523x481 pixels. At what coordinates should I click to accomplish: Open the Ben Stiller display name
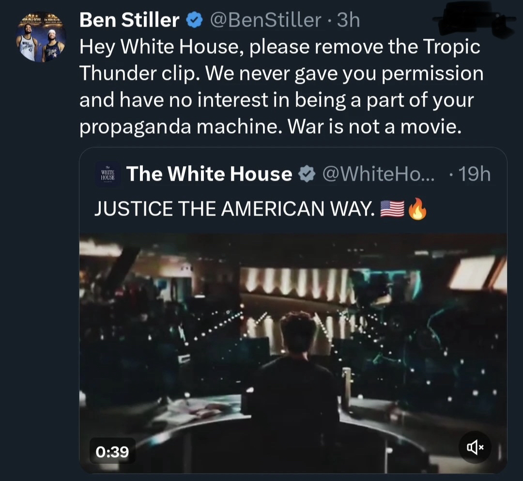pyautogui.click(x=129, y=20)
